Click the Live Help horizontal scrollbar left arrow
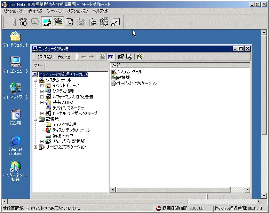 (5, 201)
